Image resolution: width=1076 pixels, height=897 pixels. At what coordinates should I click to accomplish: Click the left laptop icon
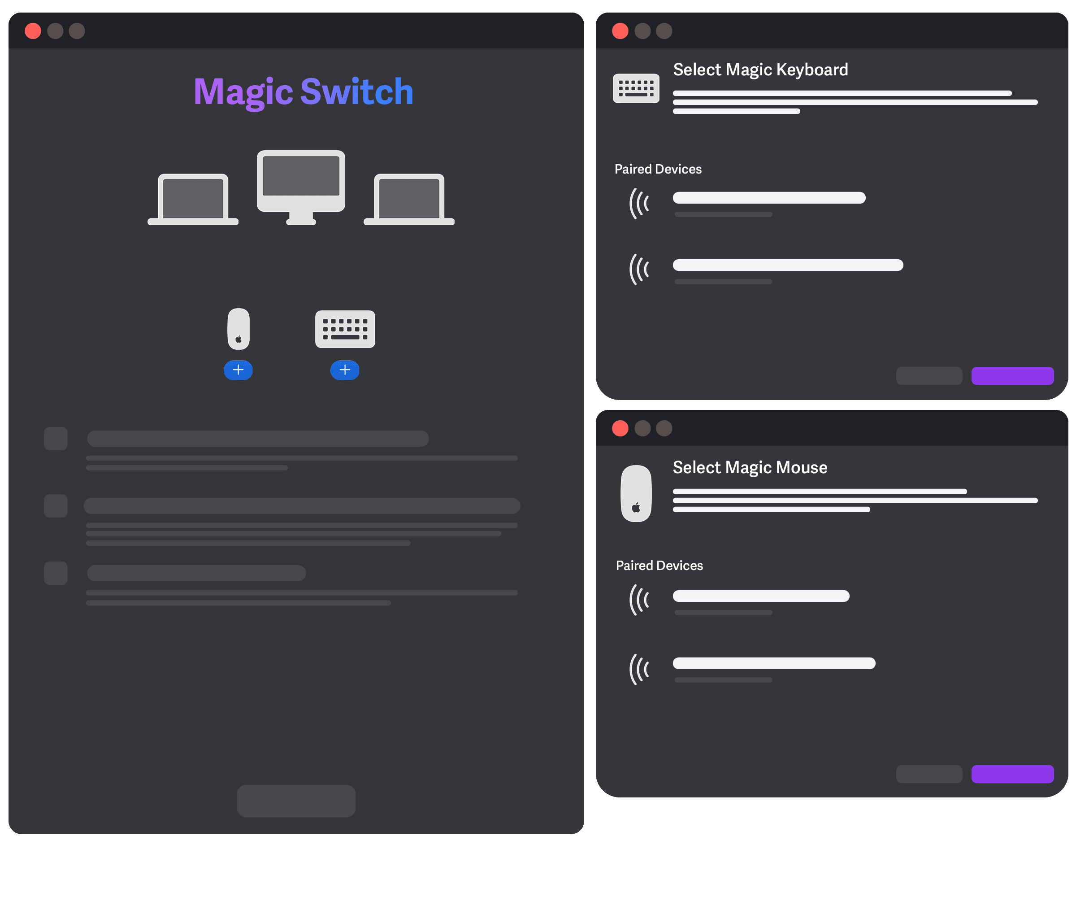click(x=193, y=200)
